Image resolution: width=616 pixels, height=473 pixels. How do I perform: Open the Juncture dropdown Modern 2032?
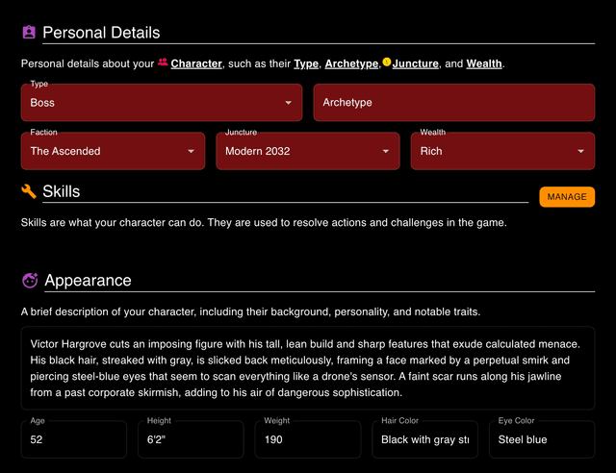pyautogui.click(x=307, y=151)
